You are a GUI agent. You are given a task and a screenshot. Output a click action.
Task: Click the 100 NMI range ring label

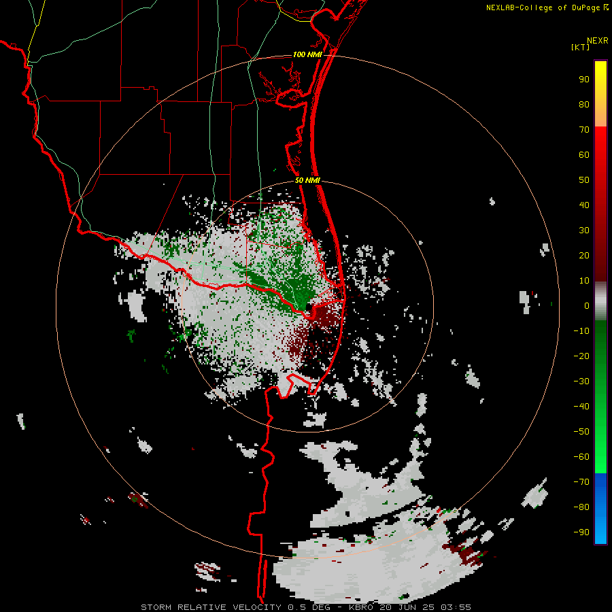pyautogui.click(x=307, y=54)
